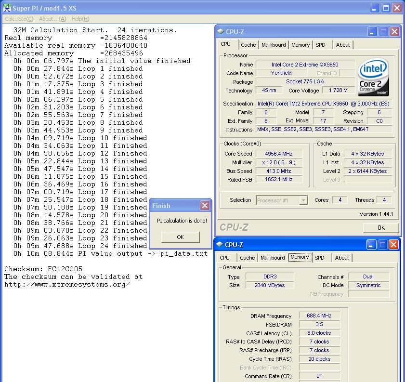The height and width of the screenshot is (382, 405).
Task: Click the Instructions field MMX, SSE list
Action: click(324, 129)
